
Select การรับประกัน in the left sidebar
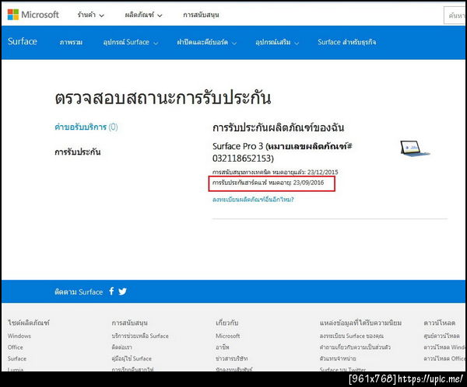[77, 152]
